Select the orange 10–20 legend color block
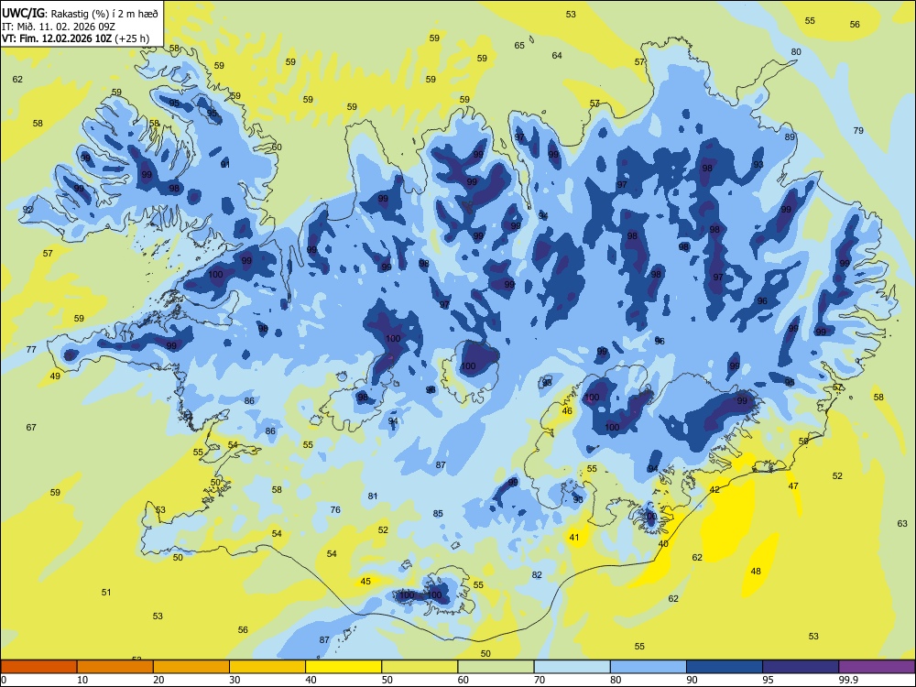This screenshot has width=916, height=687. point(115,667)
